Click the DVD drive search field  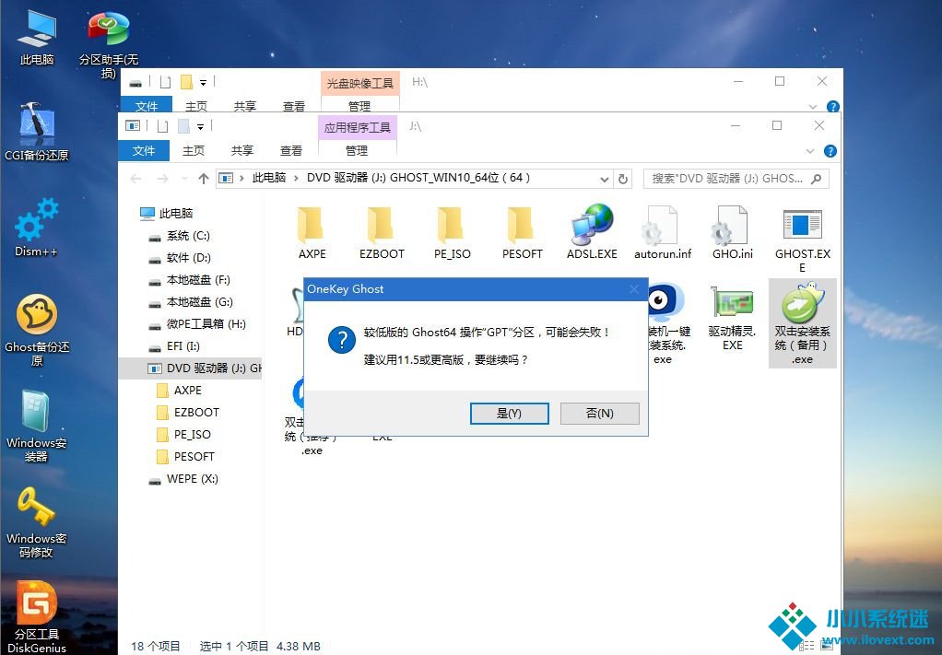click(736, 179)
